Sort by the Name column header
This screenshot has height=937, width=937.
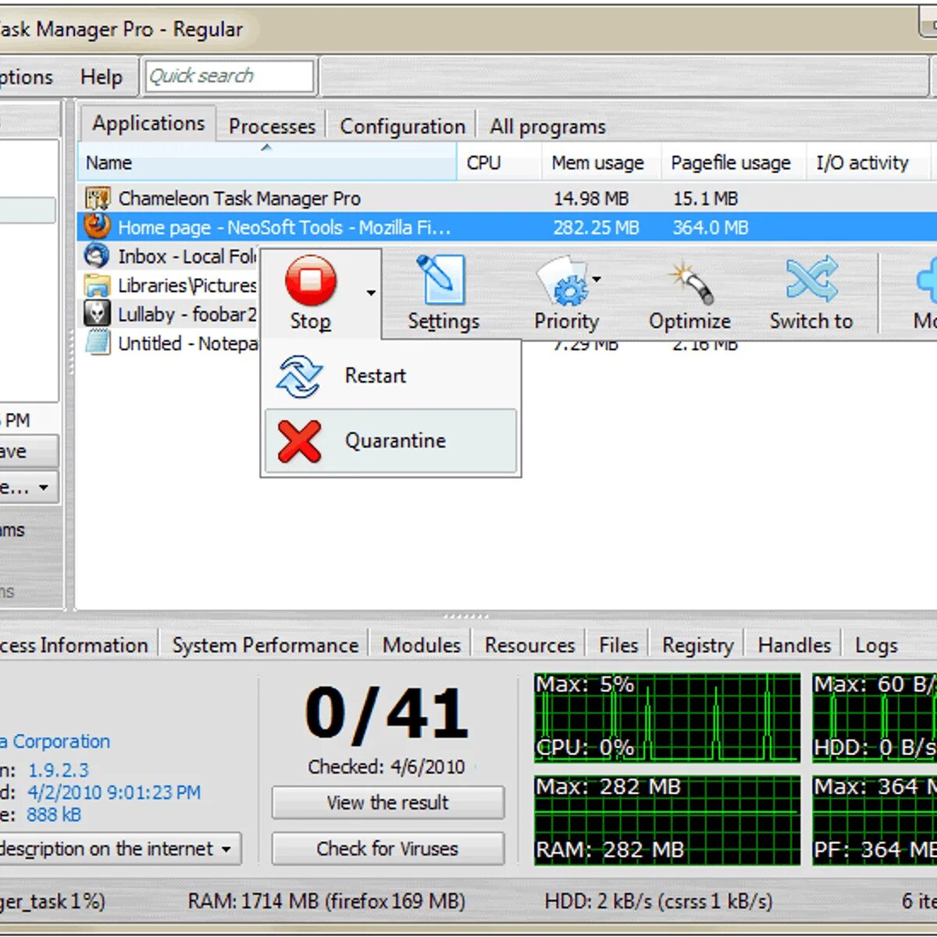(x=267, y=162)
